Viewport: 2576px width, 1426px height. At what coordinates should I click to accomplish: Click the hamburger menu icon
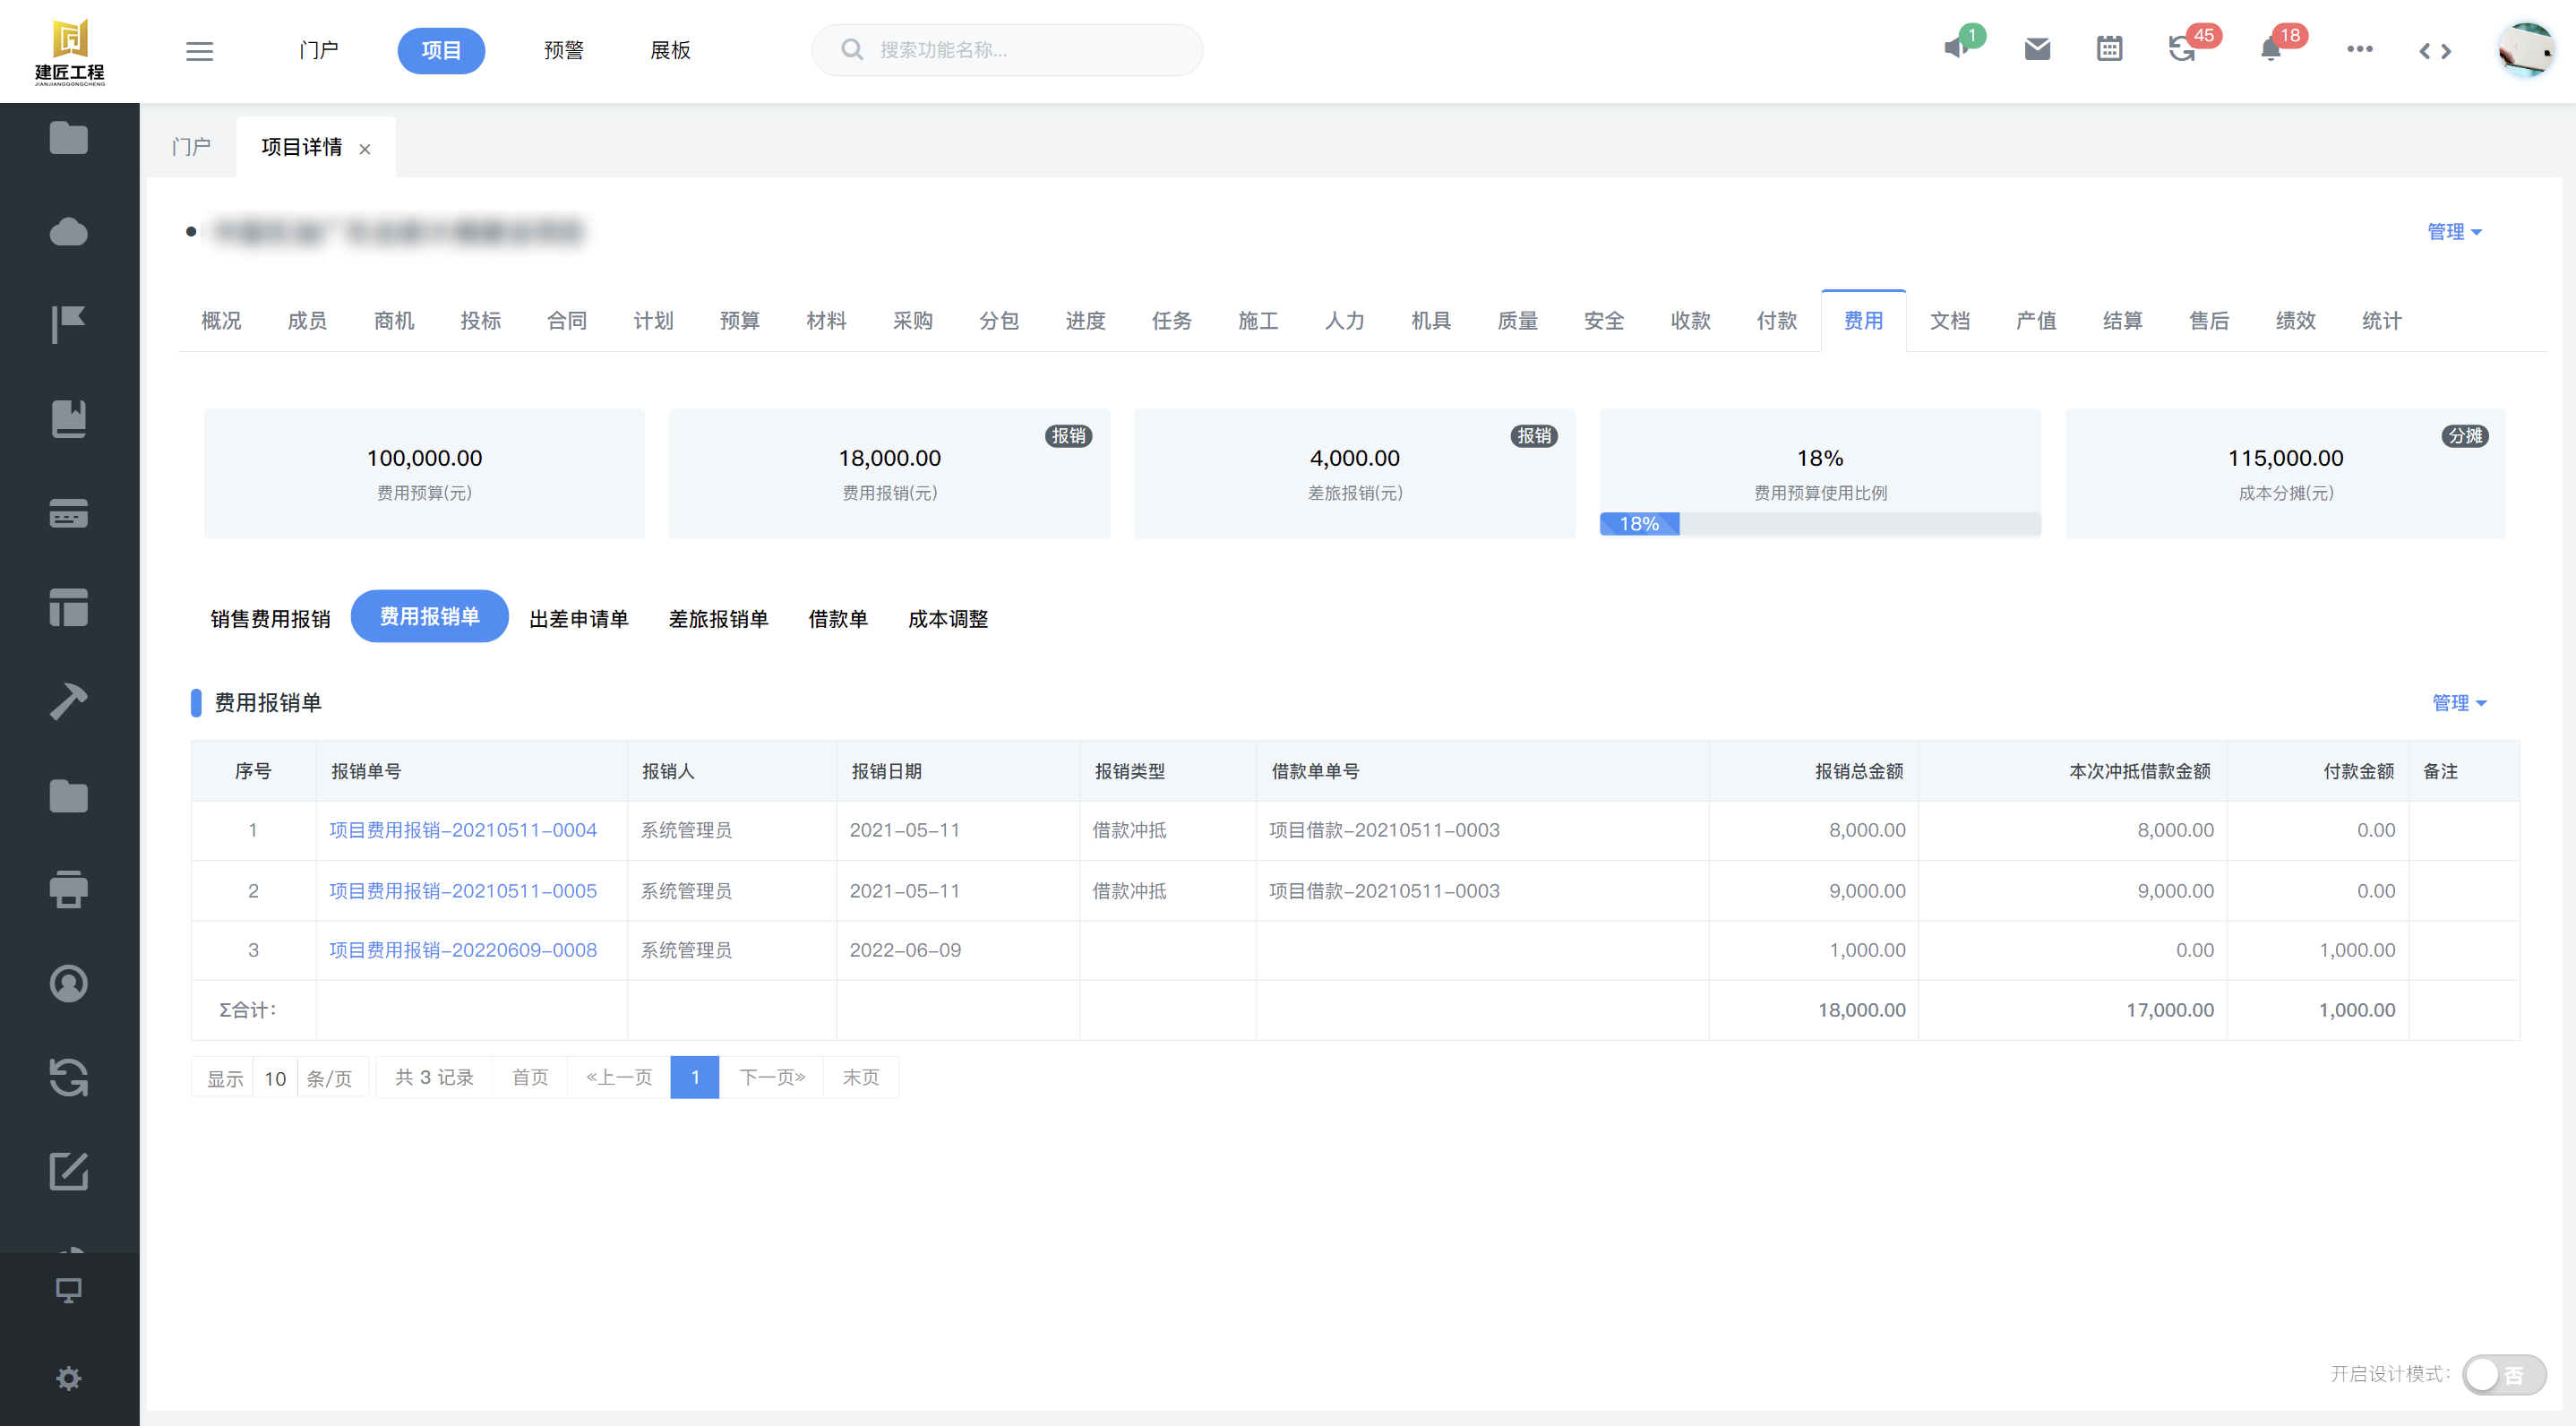coord(199,50)
